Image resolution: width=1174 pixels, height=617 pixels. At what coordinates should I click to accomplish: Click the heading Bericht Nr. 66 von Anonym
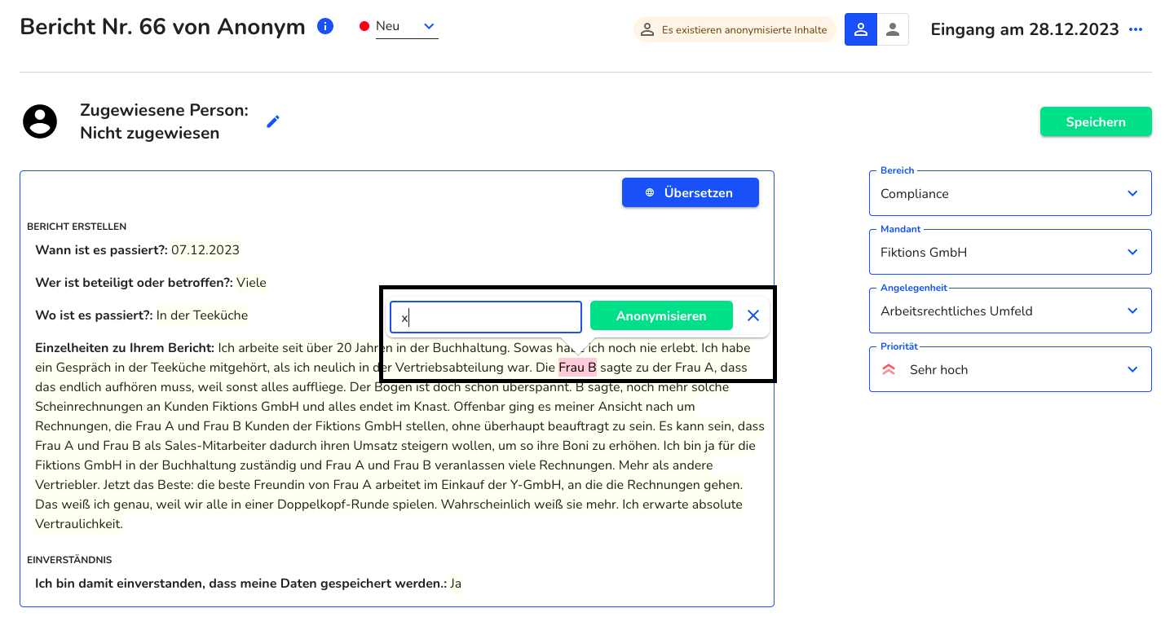coord(162,26)
